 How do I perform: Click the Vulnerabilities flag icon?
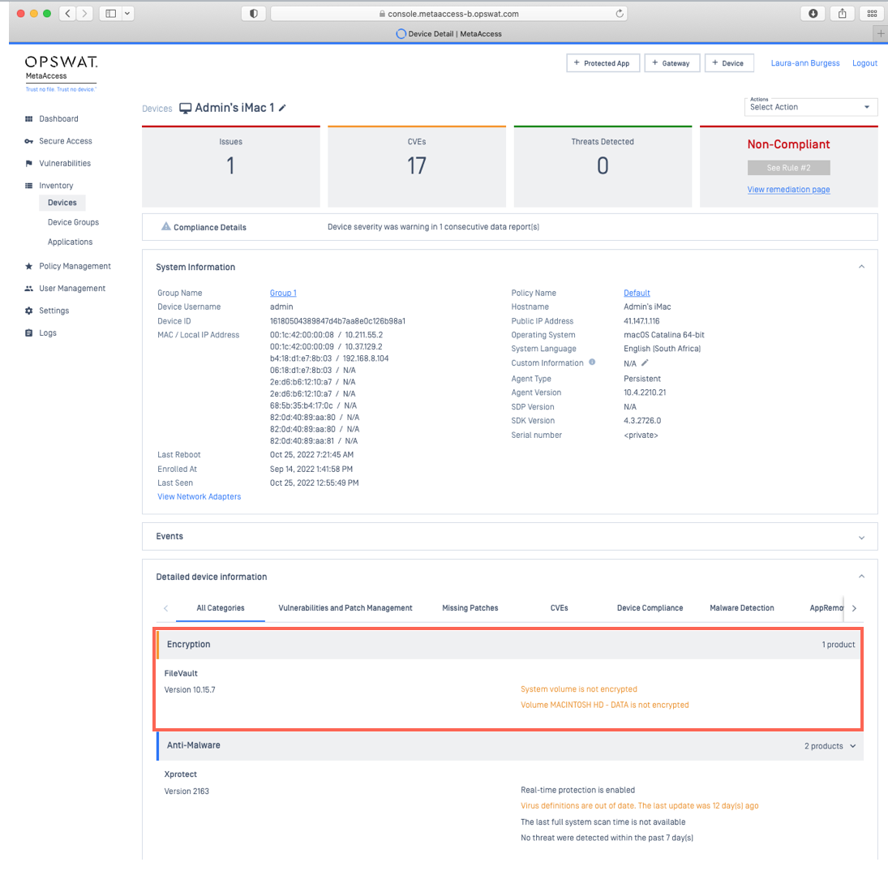(x=29, y=164)
